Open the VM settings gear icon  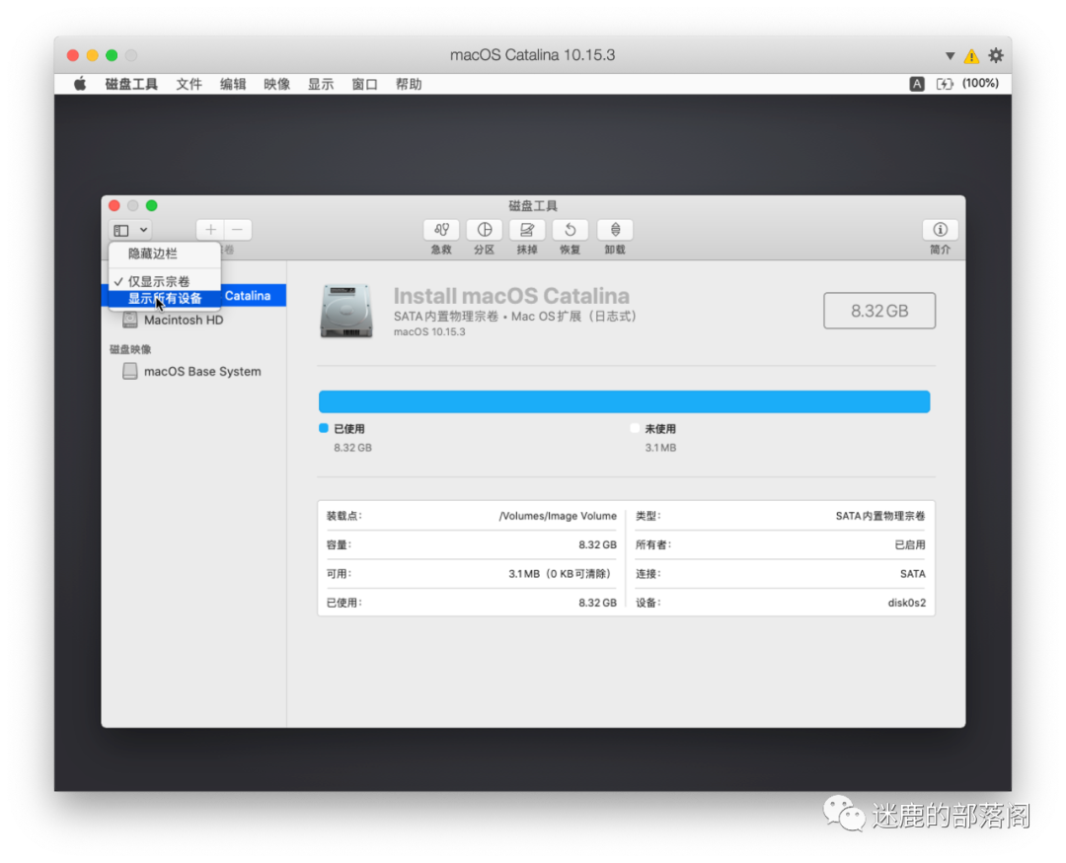[x=996, y=55]
